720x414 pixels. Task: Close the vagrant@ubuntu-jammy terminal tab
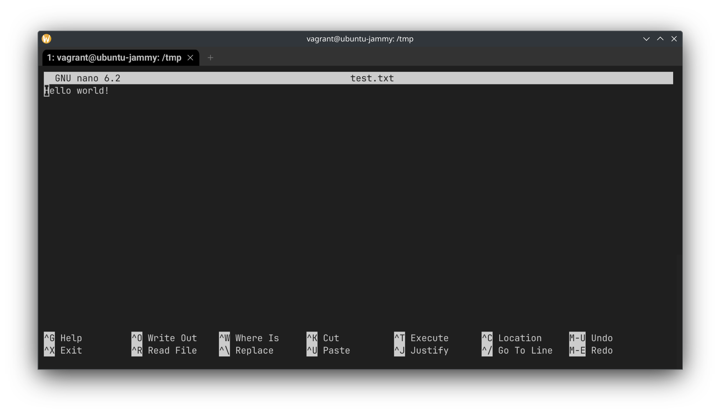[x=190, y=58]
